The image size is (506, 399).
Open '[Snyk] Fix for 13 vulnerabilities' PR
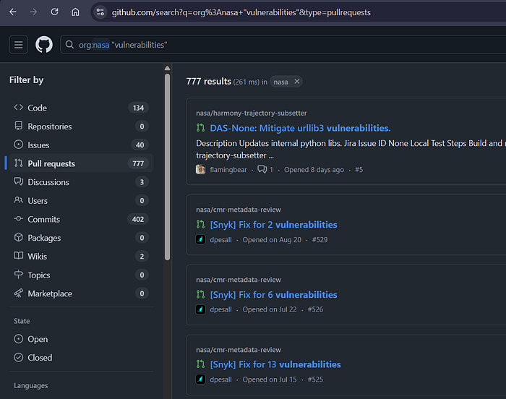[275, 364]
